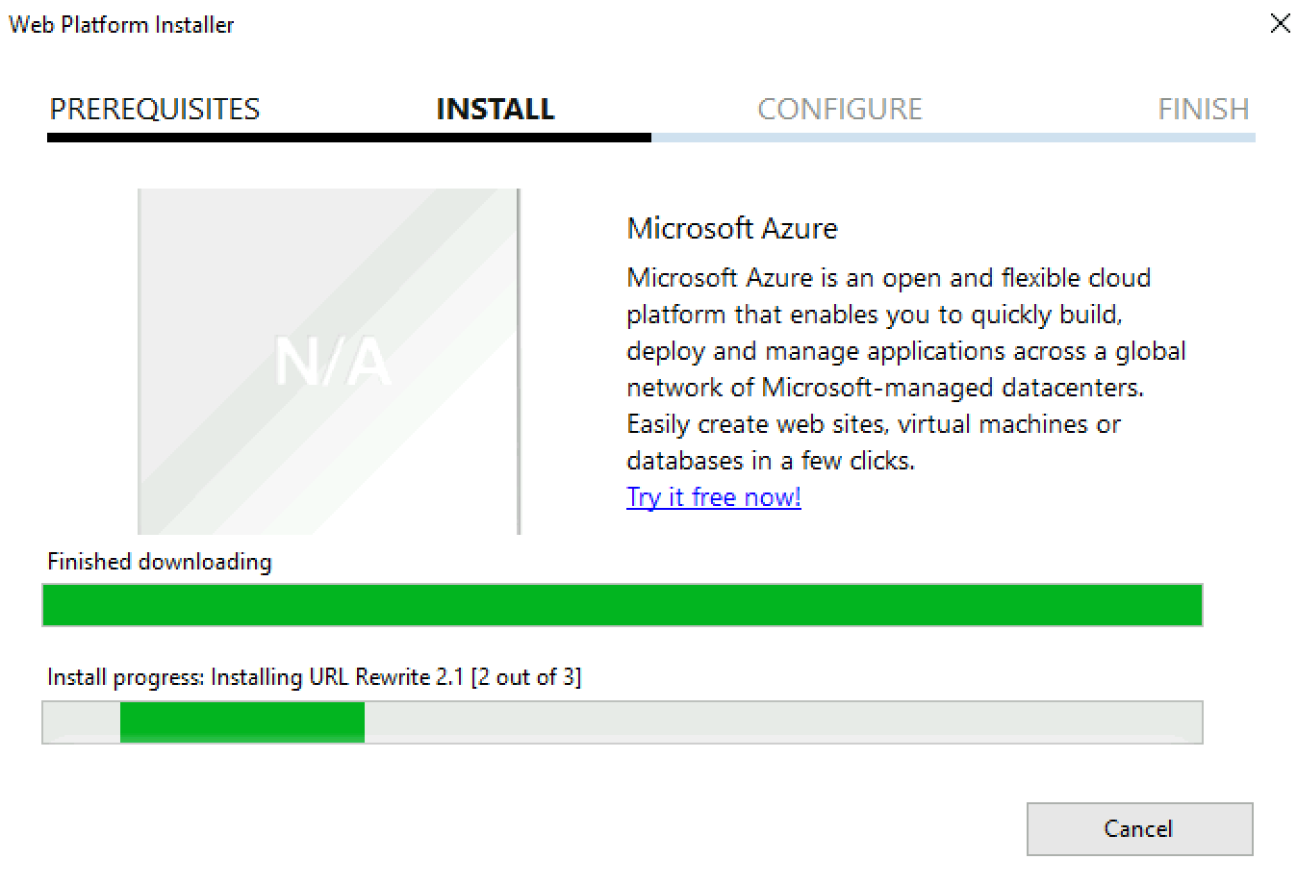Click the empty part of install progress bar
1297x885 pixels.
tap(783, 722)
